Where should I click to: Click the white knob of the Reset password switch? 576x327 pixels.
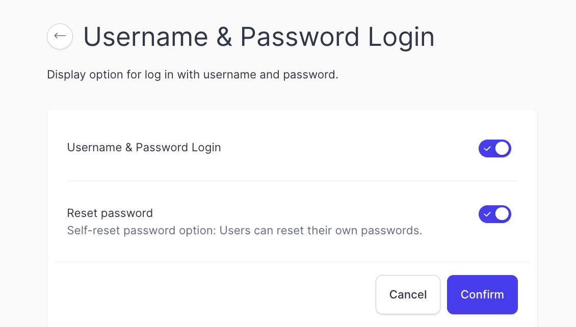coord(502,214)
